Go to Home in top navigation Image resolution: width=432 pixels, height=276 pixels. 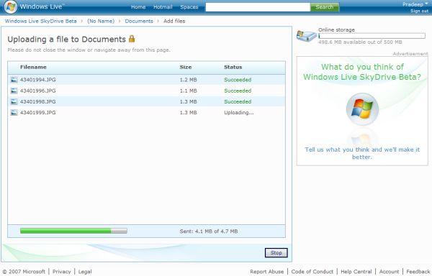click(138, 7)
